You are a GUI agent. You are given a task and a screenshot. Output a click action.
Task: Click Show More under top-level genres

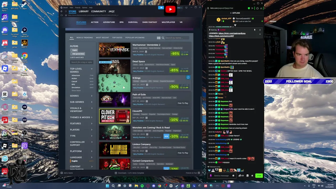tap(76, 91)
